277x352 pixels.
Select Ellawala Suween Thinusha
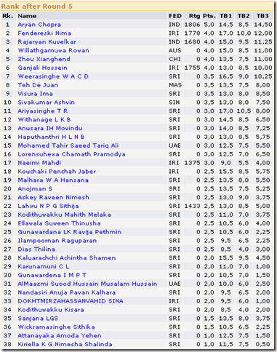click(x=59, y=223)
